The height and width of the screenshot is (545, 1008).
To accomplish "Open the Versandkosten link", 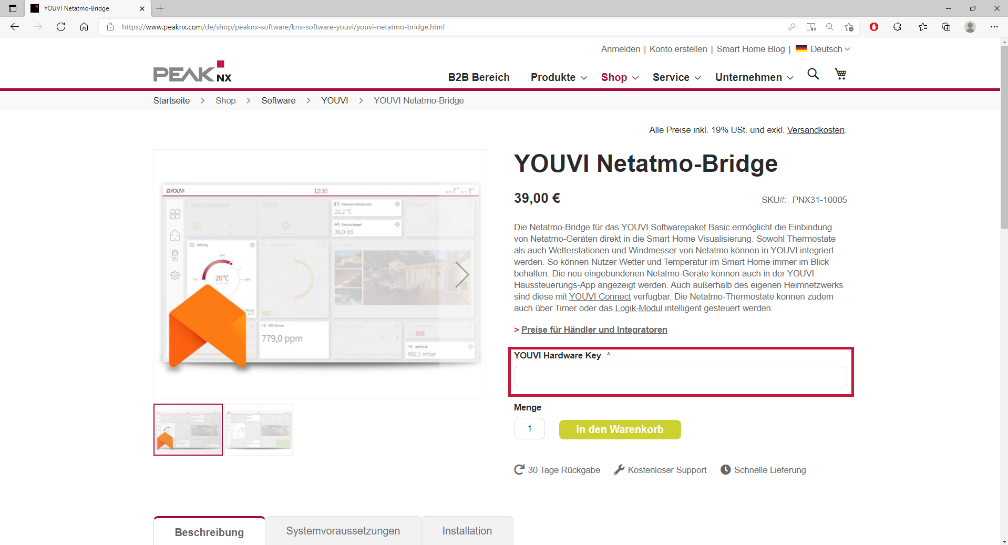I will pyautogui.click(x=816, y=130).
